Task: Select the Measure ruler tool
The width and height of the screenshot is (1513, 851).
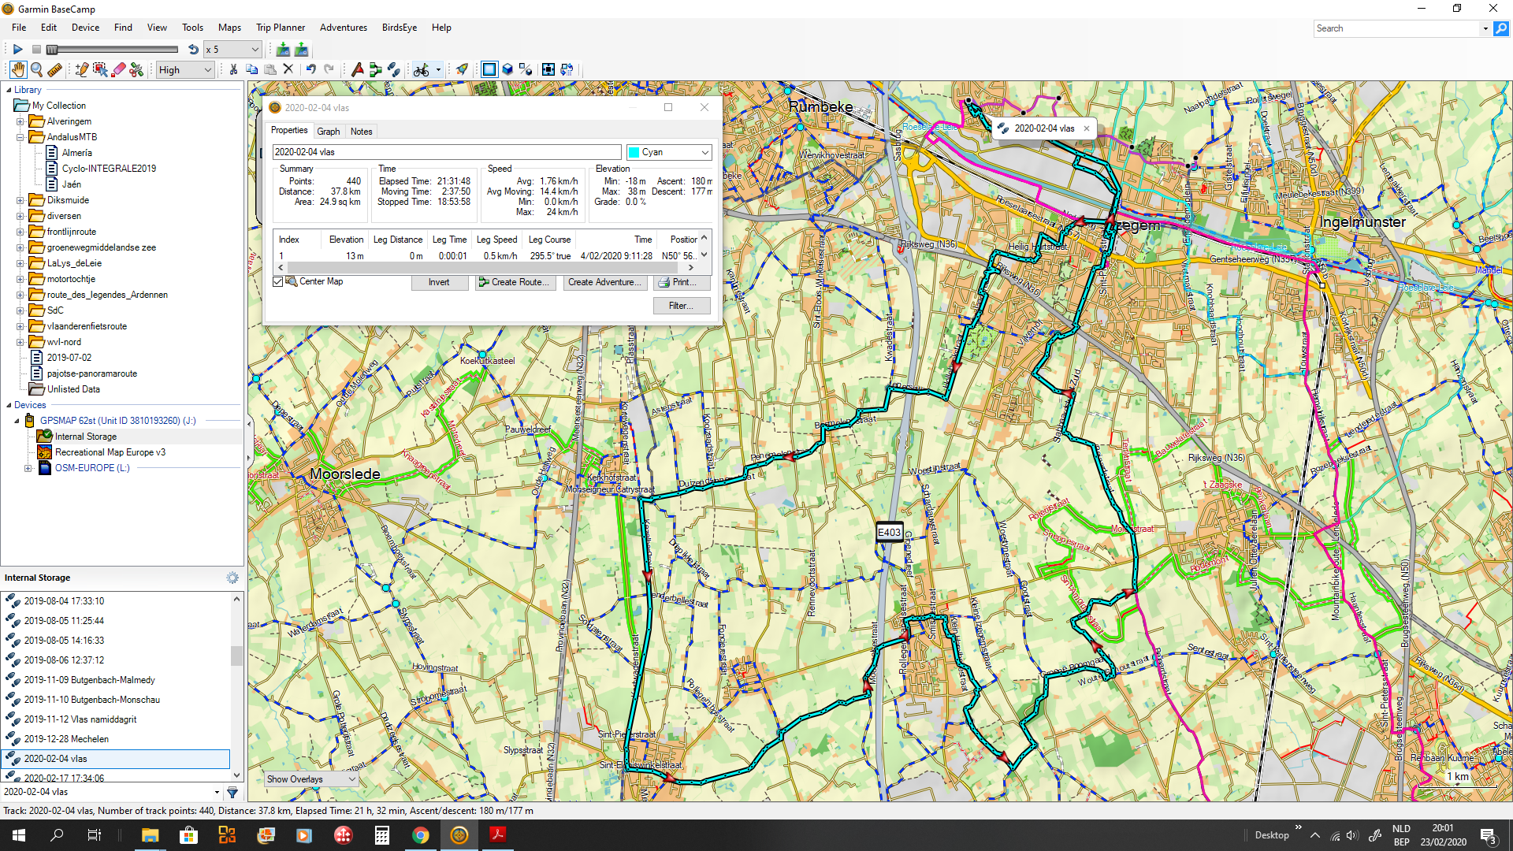Action: pyautogui.click(x=54, y=69)
